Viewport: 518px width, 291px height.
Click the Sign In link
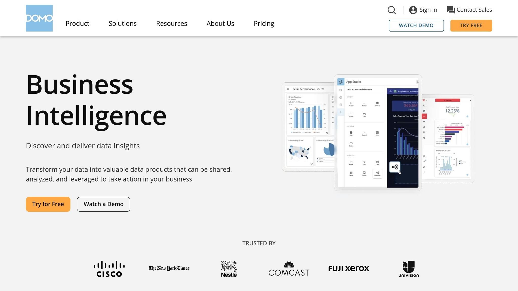423,10
